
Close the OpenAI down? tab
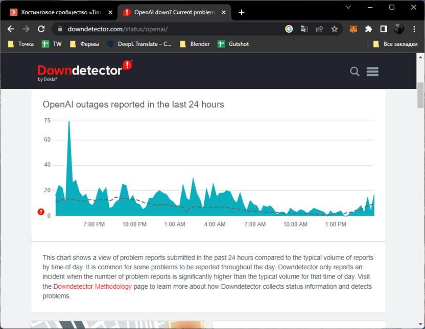point(224,12)
